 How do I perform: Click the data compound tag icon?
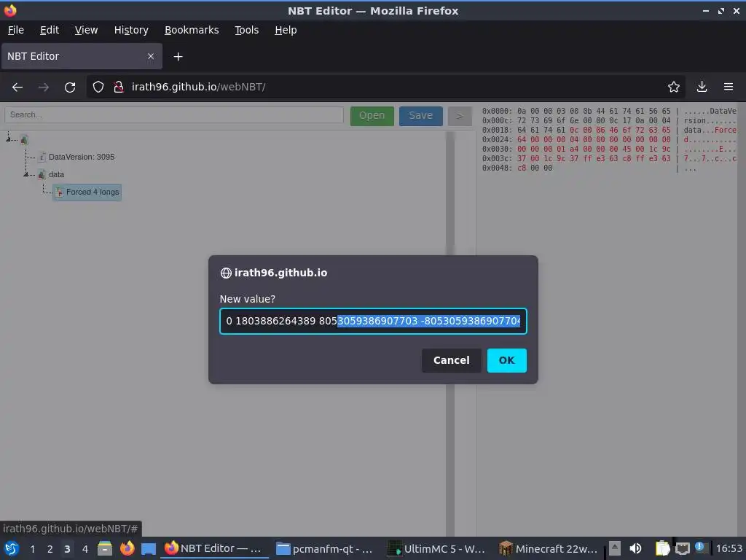click(42, 174)
